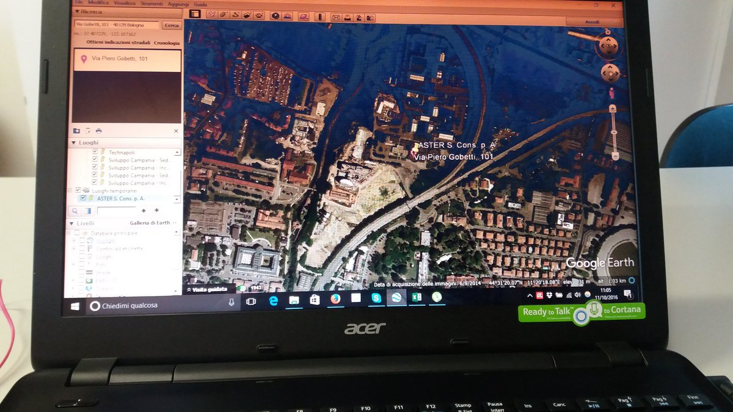
Task: Expand the Foto layer tree node
Action: point(73,264)
